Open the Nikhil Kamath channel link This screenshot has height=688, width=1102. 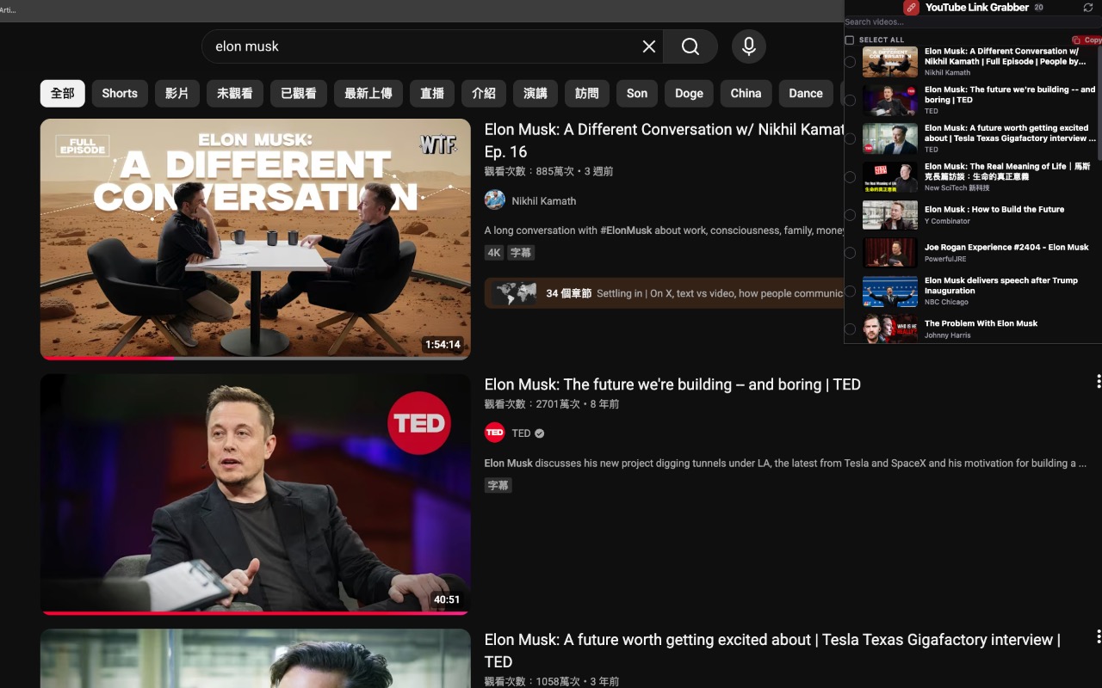(543, 200)
